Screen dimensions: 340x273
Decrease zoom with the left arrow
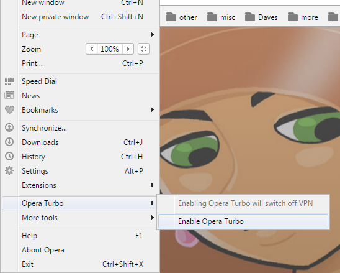(x=92, y=49)
